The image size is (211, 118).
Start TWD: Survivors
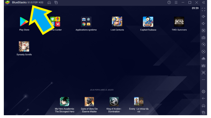pyautogui.click(x=179, y=22)
